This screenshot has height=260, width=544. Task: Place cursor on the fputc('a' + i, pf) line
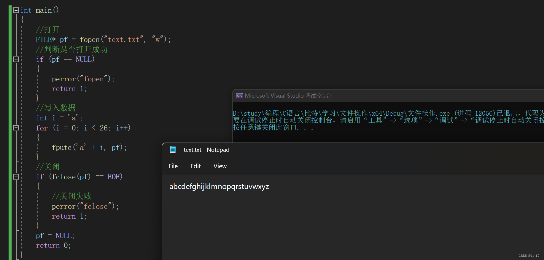89,147
